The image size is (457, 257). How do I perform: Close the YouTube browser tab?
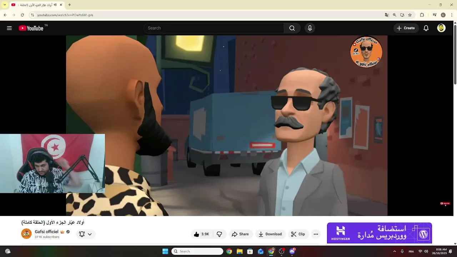[x=61, y=5]
